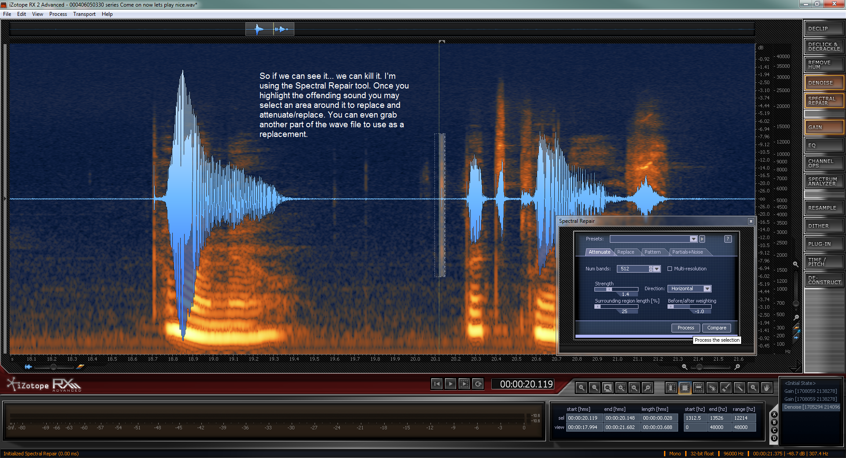Select snapshot C button
Image resolution: width=846 pixels, height=458 pixels.
point(774,430)
